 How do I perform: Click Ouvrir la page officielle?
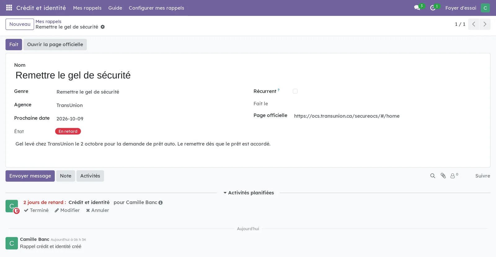(x=55, y=45)
